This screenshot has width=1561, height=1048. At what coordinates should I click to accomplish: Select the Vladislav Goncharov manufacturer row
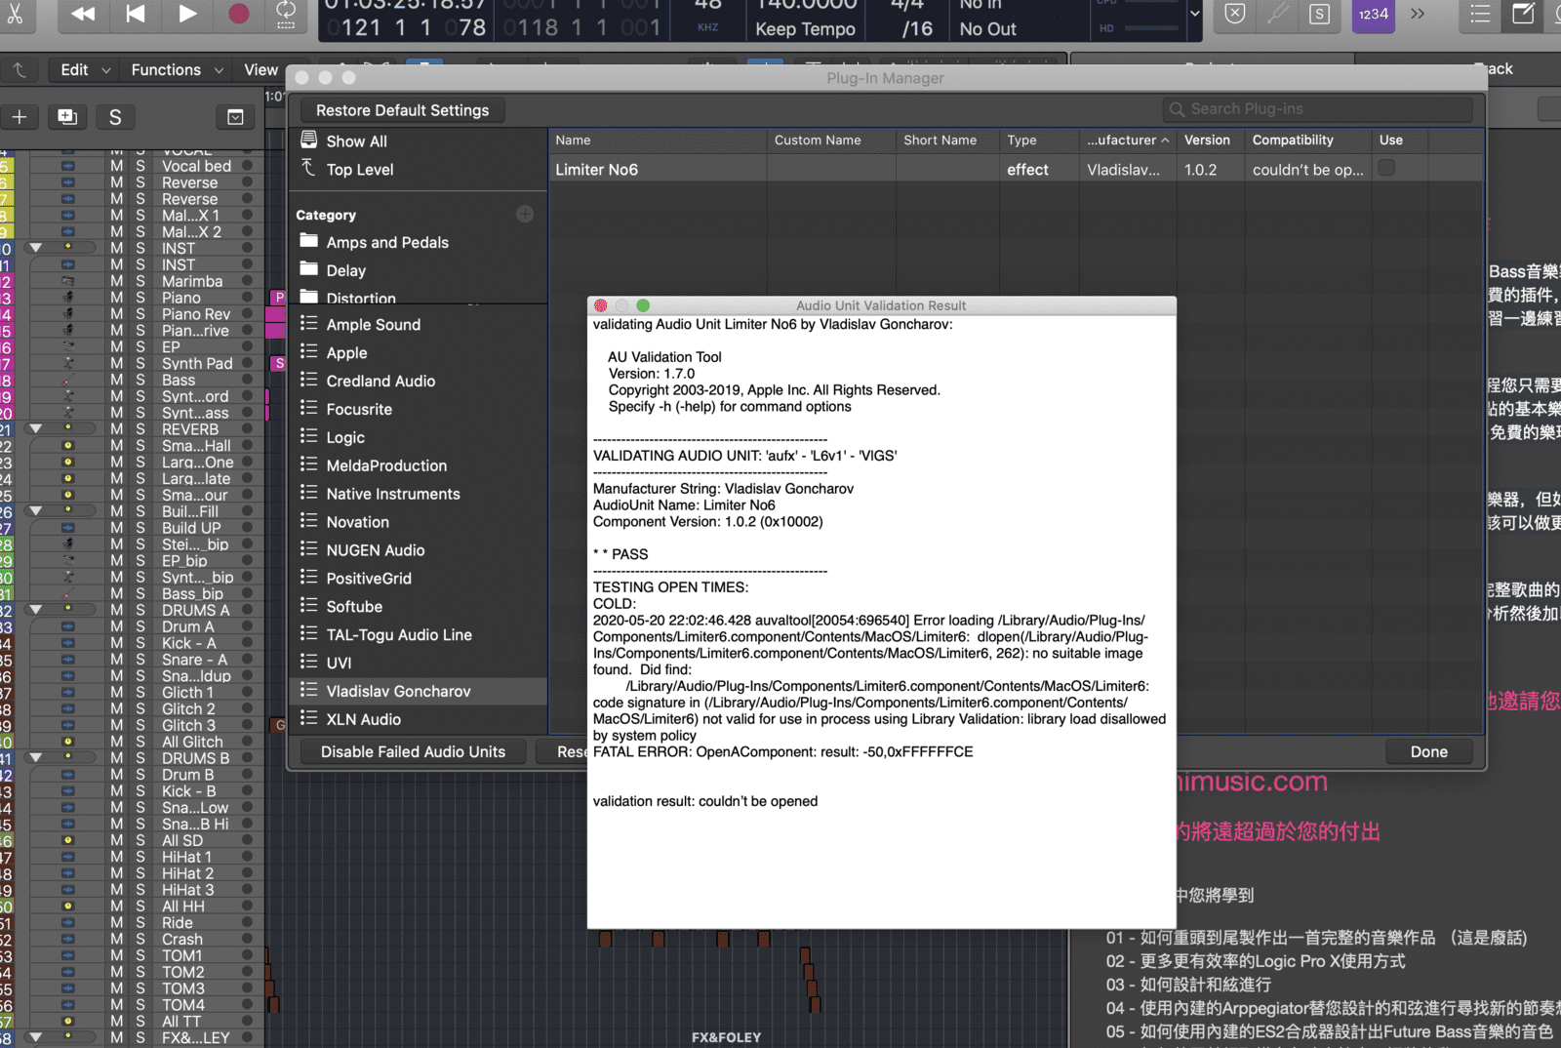click(x=419, y=691)
